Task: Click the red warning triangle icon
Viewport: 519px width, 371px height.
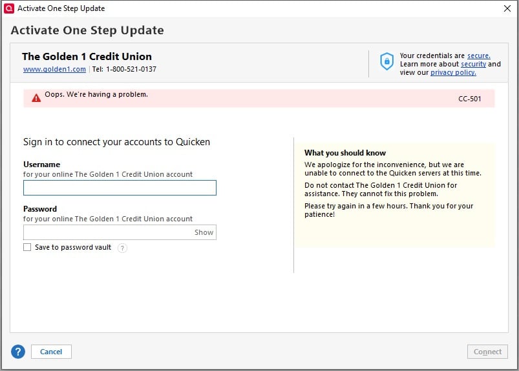Action: 36,98
